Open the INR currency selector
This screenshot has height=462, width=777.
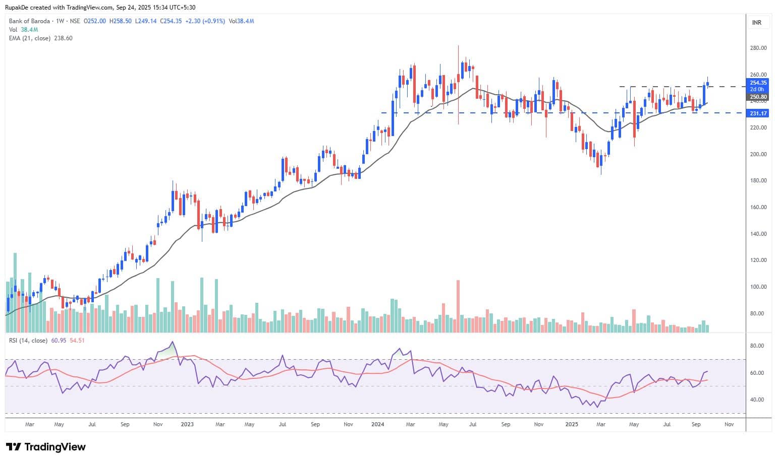pyautogui.click(x=756, y=23)
